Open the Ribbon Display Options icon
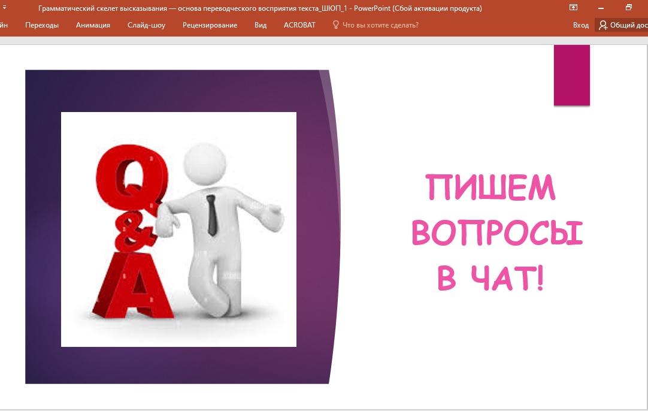This screenshot has width=648, height=411. 573,8
